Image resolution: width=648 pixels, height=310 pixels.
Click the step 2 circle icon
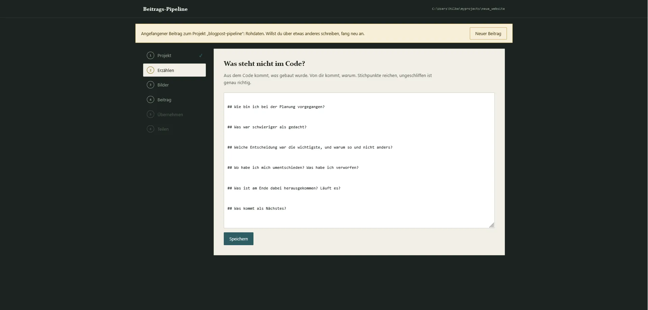point(151,70)
